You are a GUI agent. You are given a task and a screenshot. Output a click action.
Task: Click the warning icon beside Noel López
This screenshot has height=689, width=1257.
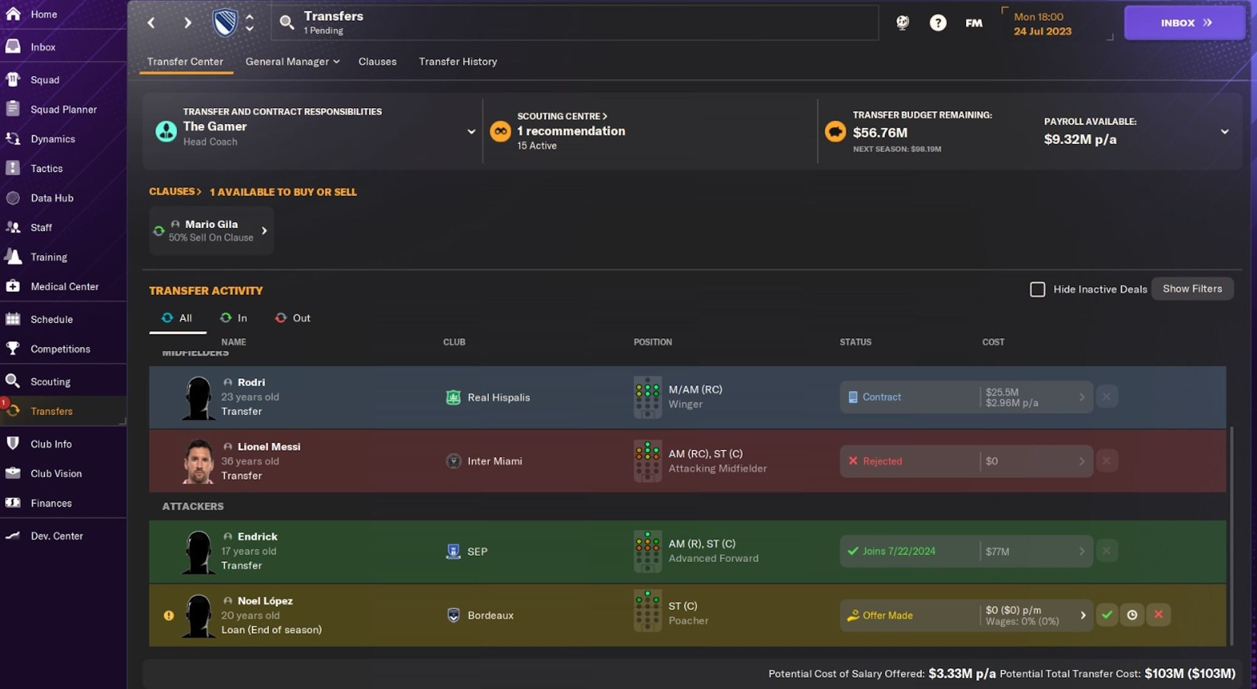[168, 615]
